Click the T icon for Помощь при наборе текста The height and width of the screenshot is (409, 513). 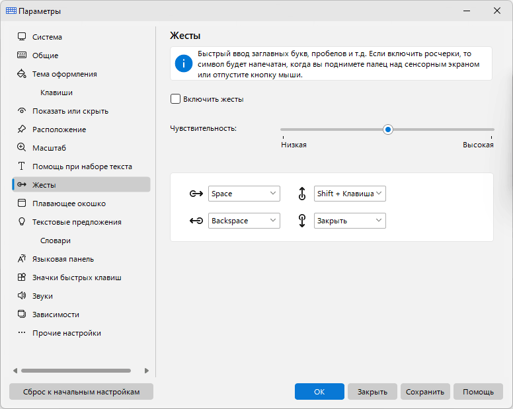[x=22, y=166]
